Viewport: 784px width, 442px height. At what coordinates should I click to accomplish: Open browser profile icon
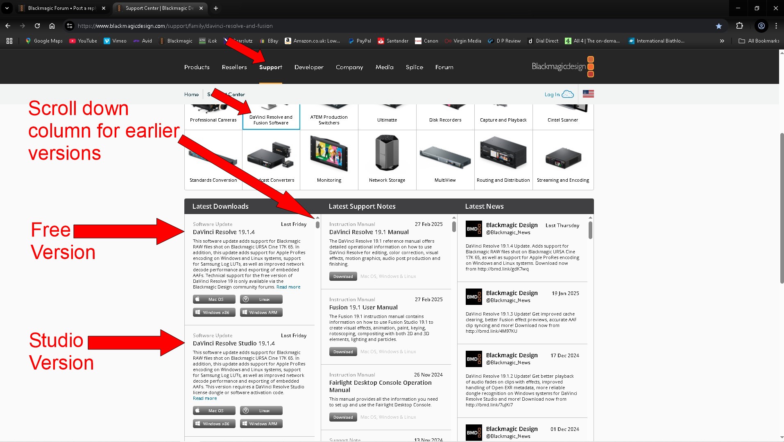[x=761, y=26]
